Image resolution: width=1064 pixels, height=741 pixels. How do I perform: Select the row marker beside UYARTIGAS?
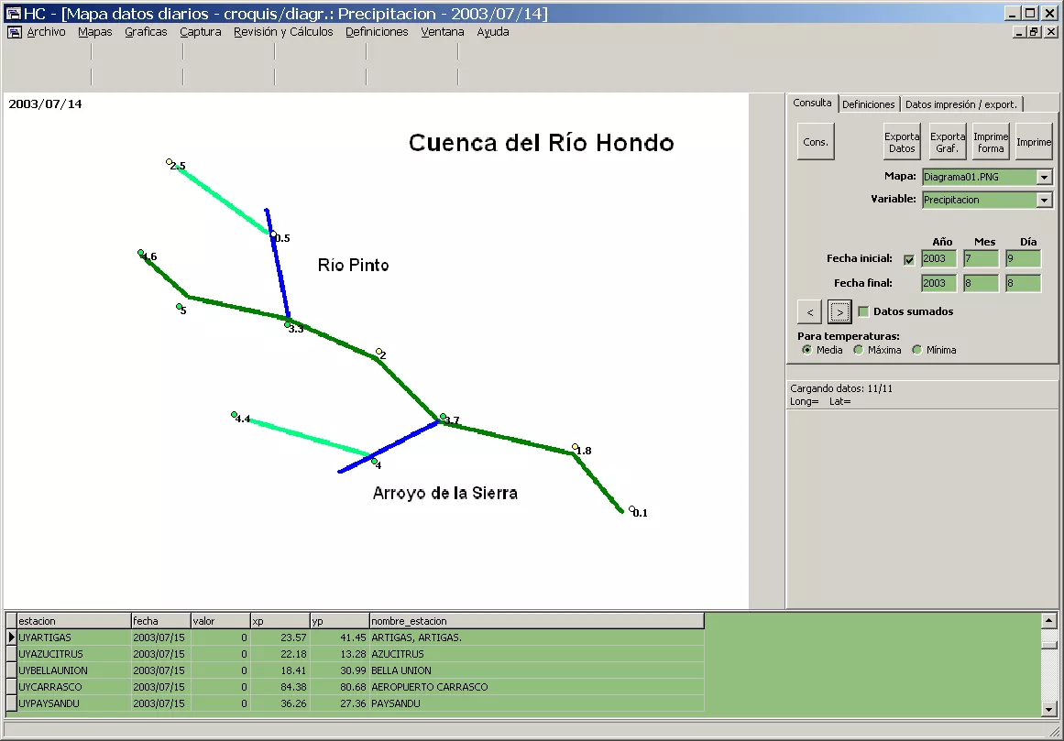(x=11, y=637)
